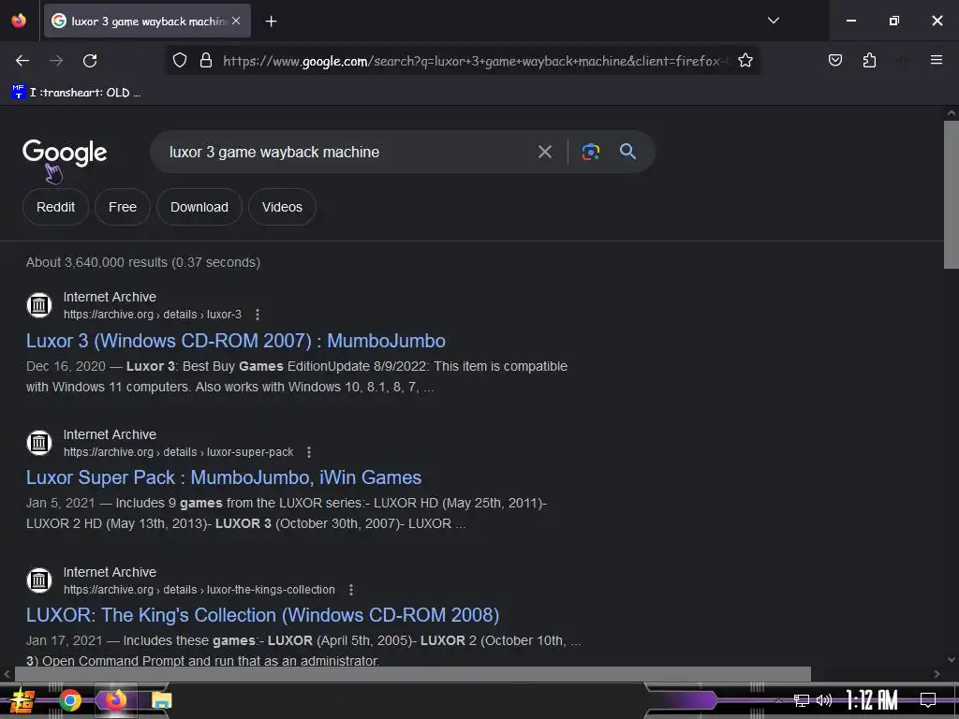
Task: Filter results with the Reddit chip
Action: click(x=55, y=207)
